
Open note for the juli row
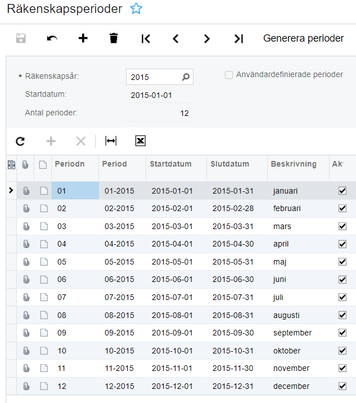coord(44,297)
